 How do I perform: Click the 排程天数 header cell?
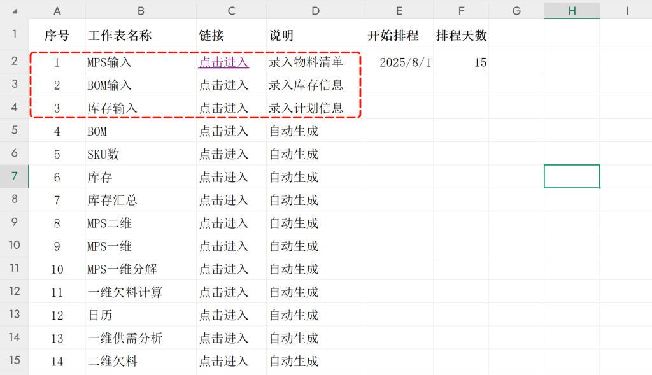coord(461,35)
